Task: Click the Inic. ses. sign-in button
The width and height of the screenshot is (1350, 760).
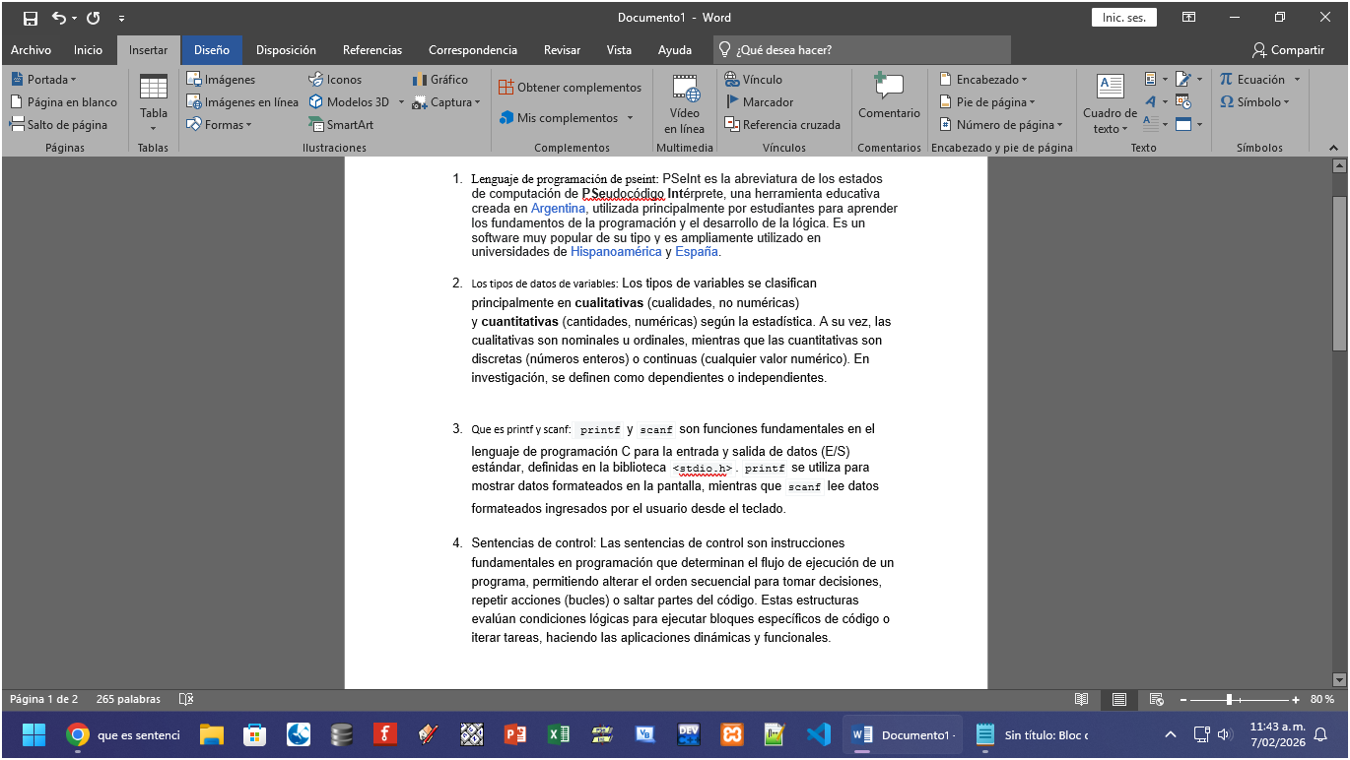Action: [x=1123, y=18]
